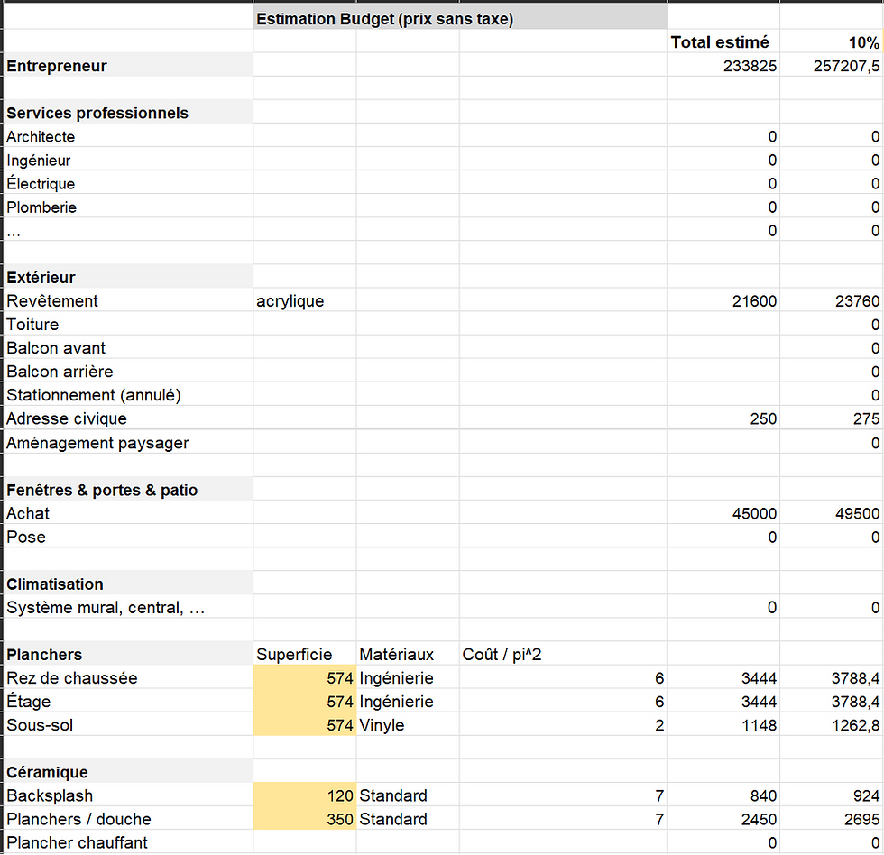Image resolution: width=884 pixels, height=855 pixels.
Task: Click the 'Vinyle' material cell
Action: point(408,725)
